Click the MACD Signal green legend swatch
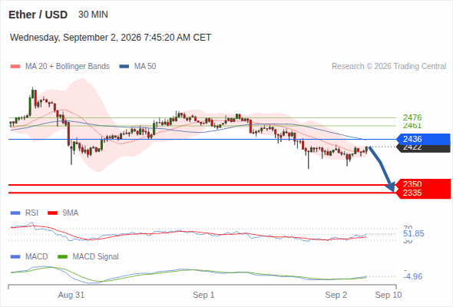The image size is (453, 307). tap(63, 257)
